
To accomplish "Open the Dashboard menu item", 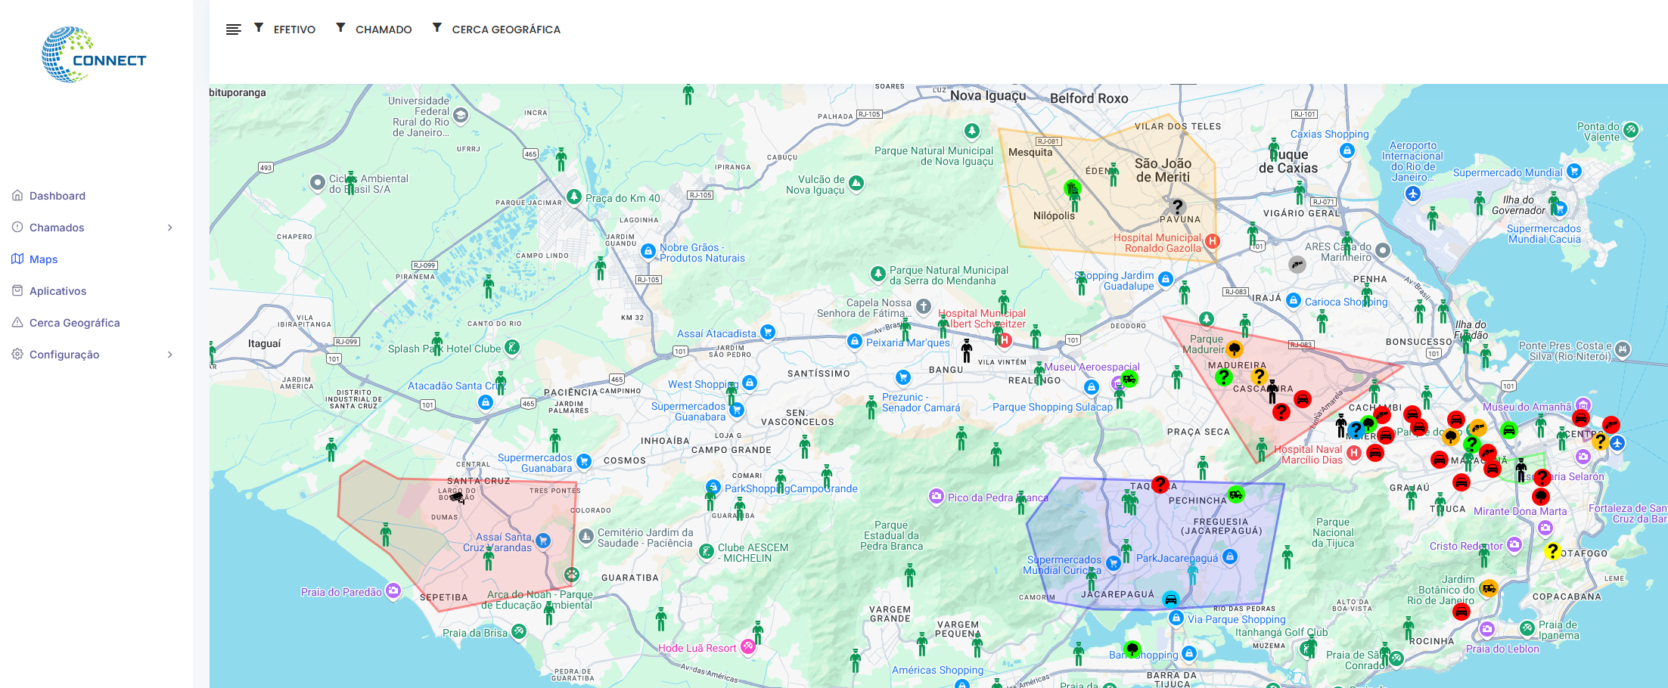I will pyautogui.click(x=57, y=196).
